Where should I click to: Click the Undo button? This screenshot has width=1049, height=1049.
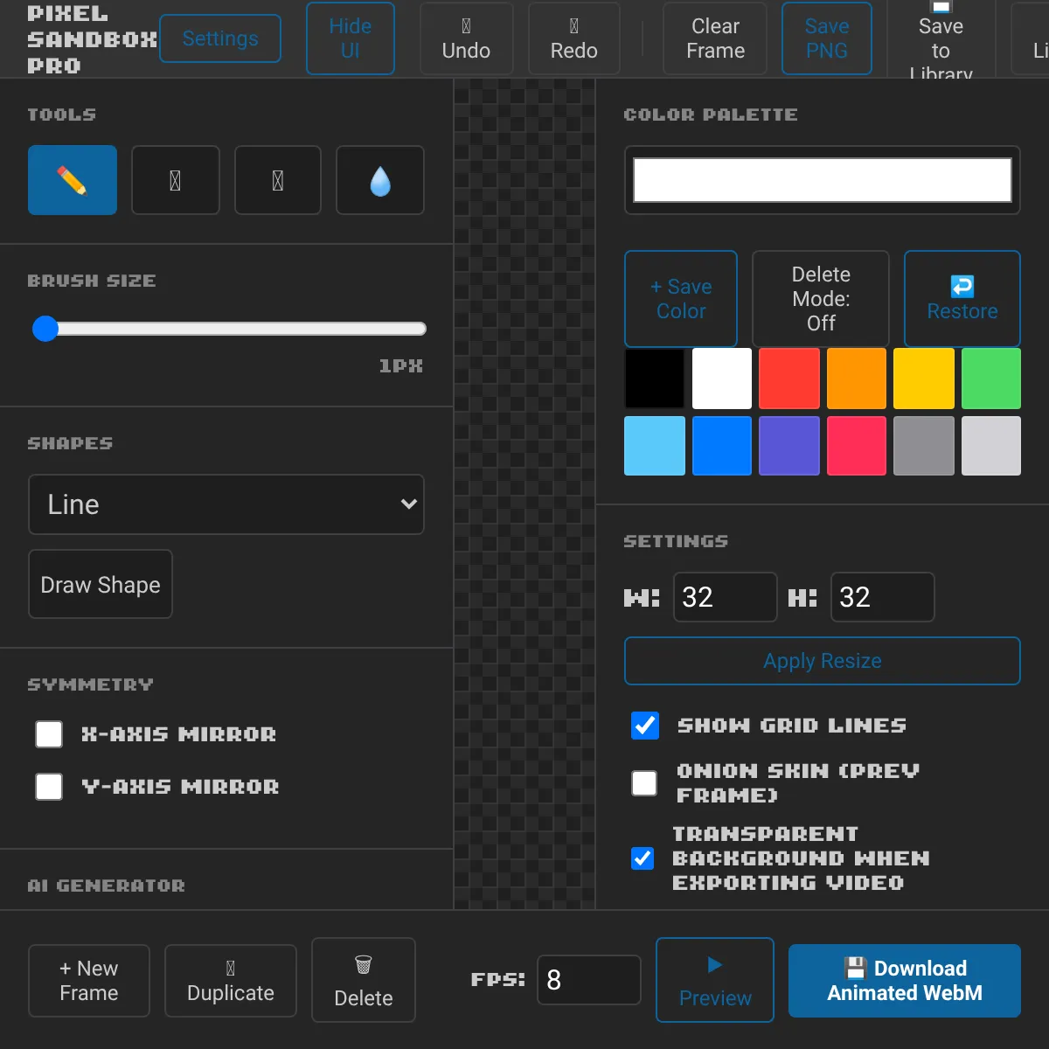[466, 38]
